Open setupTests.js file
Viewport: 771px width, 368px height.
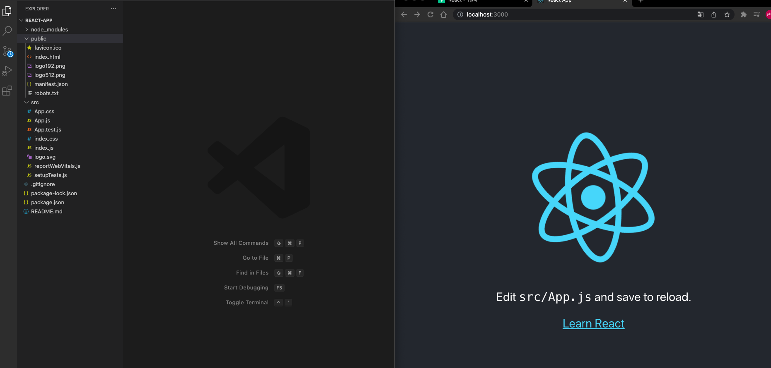click(x=70, y=175)
